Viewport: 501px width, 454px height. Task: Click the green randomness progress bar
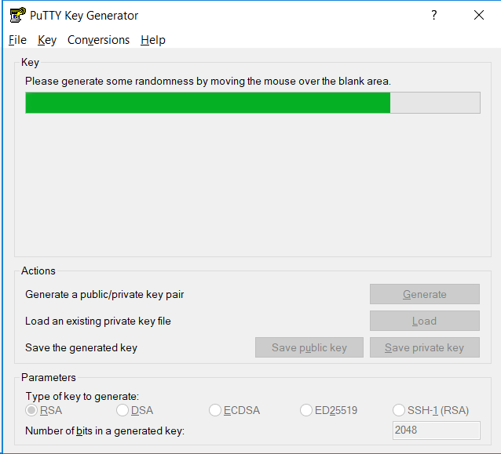tap(253, 103)
